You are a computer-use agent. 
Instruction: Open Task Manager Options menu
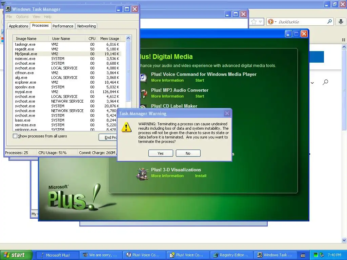pyautogui.click(x=22, y=17)
